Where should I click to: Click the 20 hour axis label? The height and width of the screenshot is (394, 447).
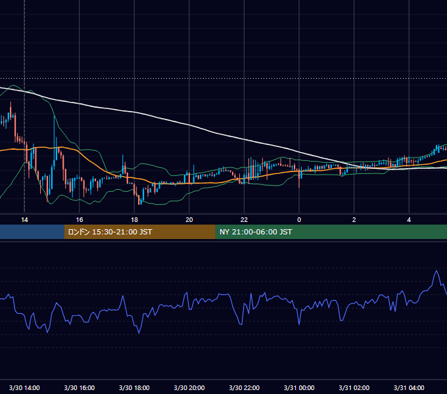pyautogui.click(x=189, y=220)
